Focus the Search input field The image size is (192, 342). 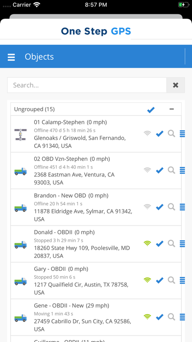[87, 85]
